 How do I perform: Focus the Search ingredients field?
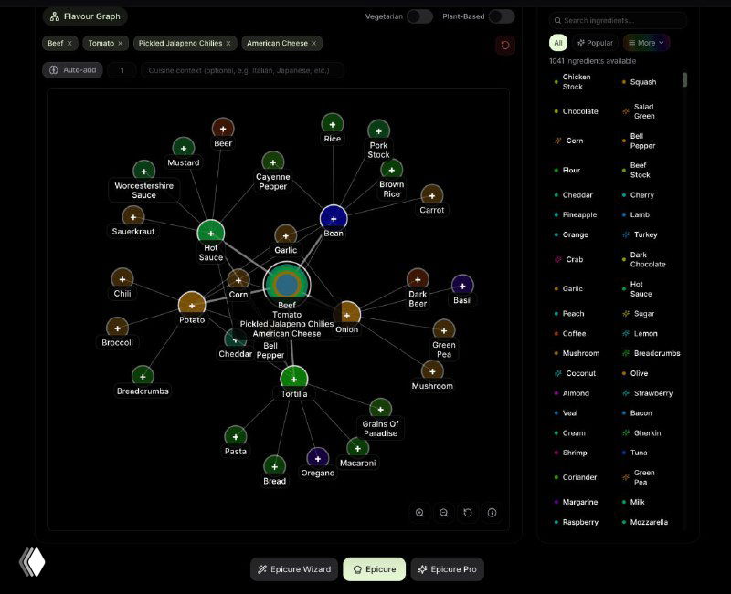point(621,20)
